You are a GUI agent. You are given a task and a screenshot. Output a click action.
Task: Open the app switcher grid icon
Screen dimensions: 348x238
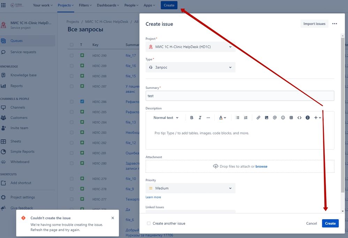click(3, 5)
